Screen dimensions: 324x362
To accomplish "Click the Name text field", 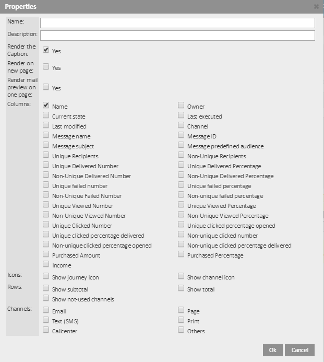I will (x=177, y=23).
